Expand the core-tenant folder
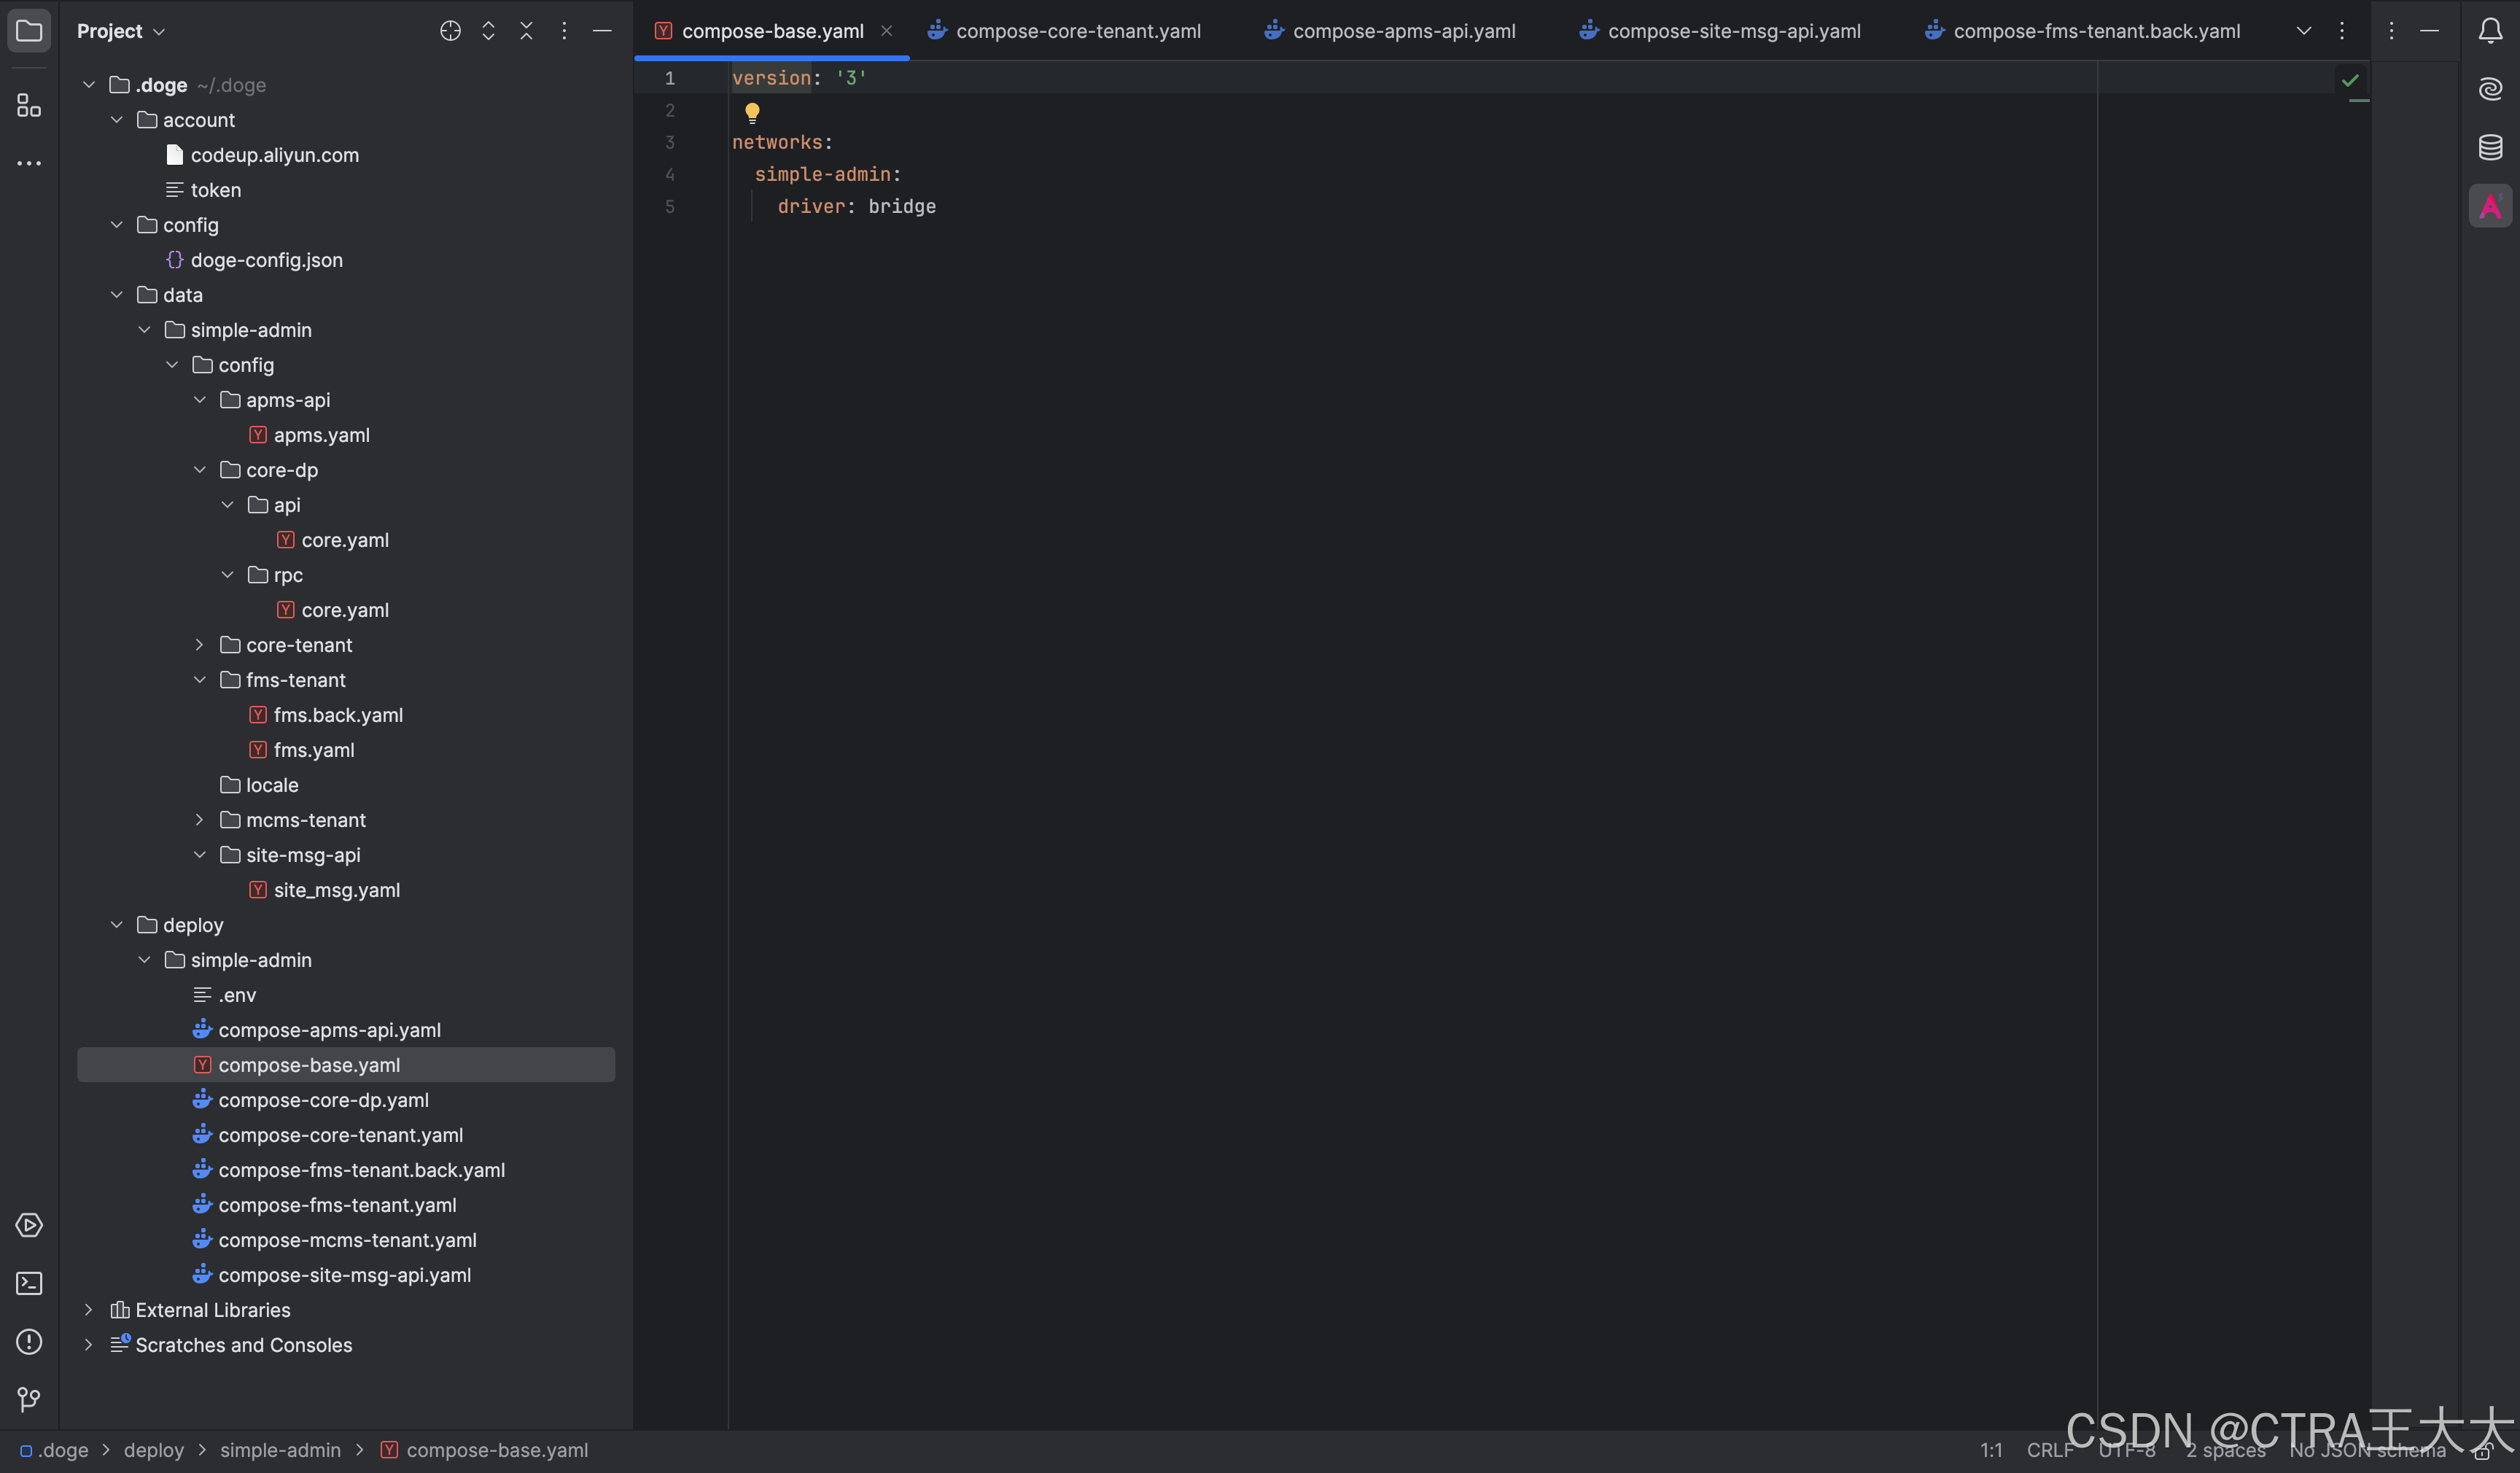This screenshot has width=2520, height=1473. [x=199, y=645]
